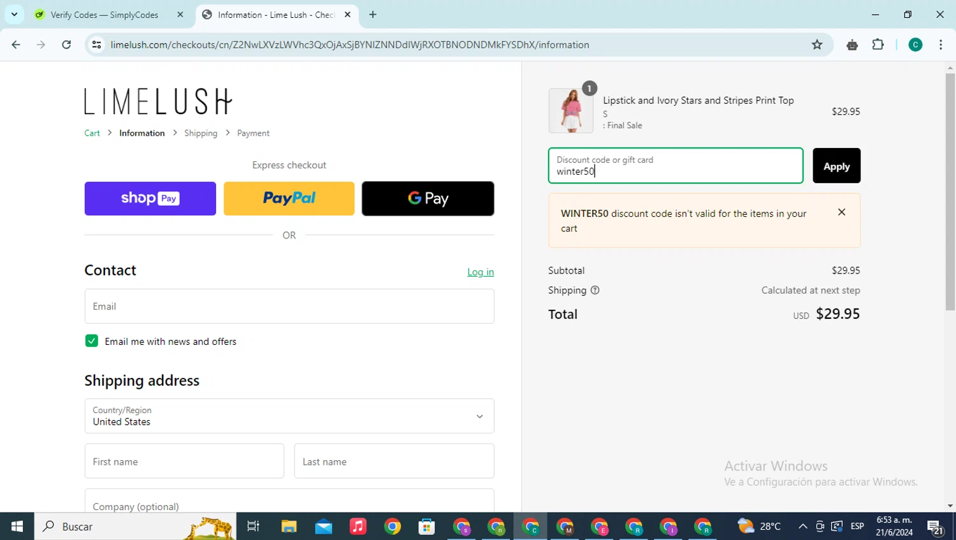Open the weather 28°C widget
The width and height of the screenshot is (956, 540).
(x=759, y=527)
